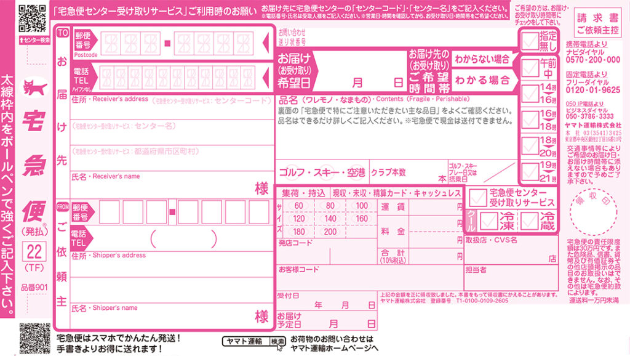Check the 指定無し time box
Viewport: 630px width, 356px height.
click(x=530, y=41)
